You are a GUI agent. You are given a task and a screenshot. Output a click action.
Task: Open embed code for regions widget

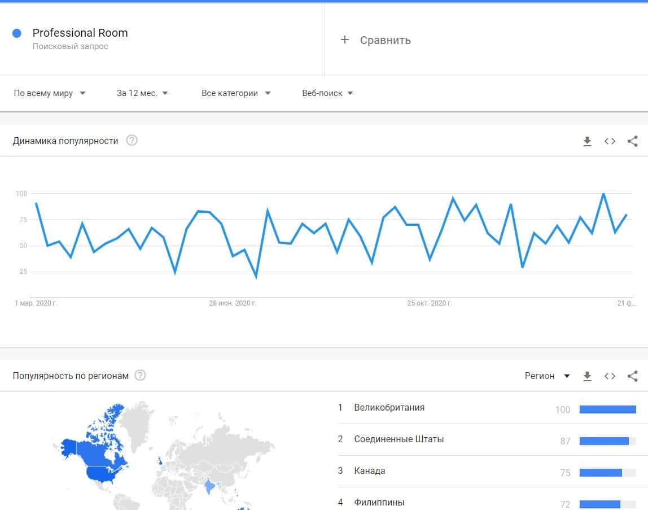(610, 376)
